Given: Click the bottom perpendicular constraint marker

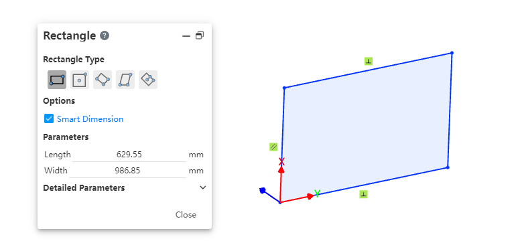Looking at the screenshot, I should tap(363, 194).
